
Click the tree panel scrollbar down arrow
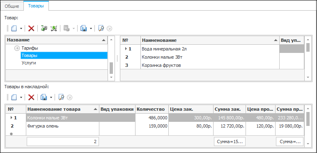[x=111, y=77]
